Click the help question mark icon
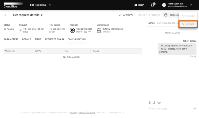The height and width of the screenshot is (118, 199). [x=136, y=5]
